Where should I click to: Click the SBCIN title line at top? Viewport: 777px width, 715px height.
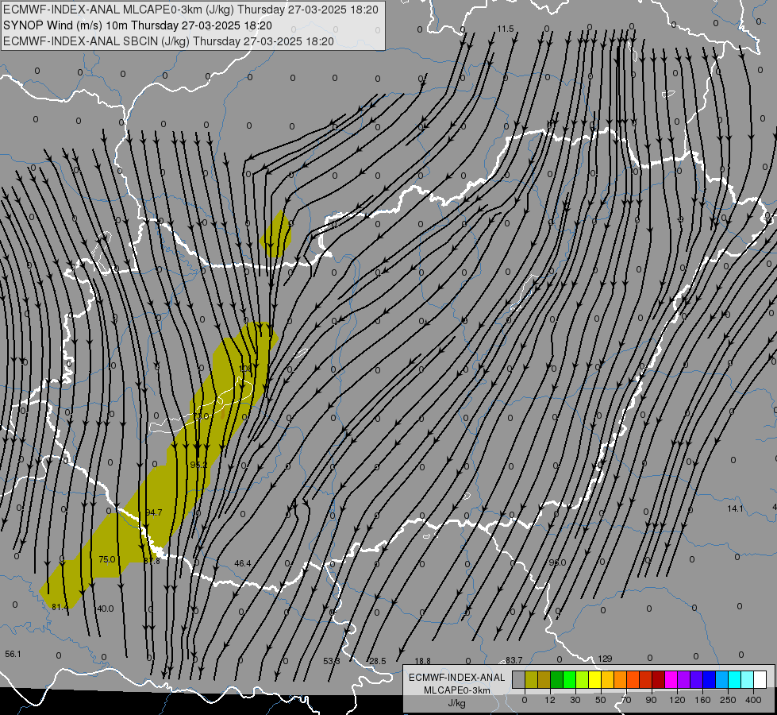click(x=168, y=41)
